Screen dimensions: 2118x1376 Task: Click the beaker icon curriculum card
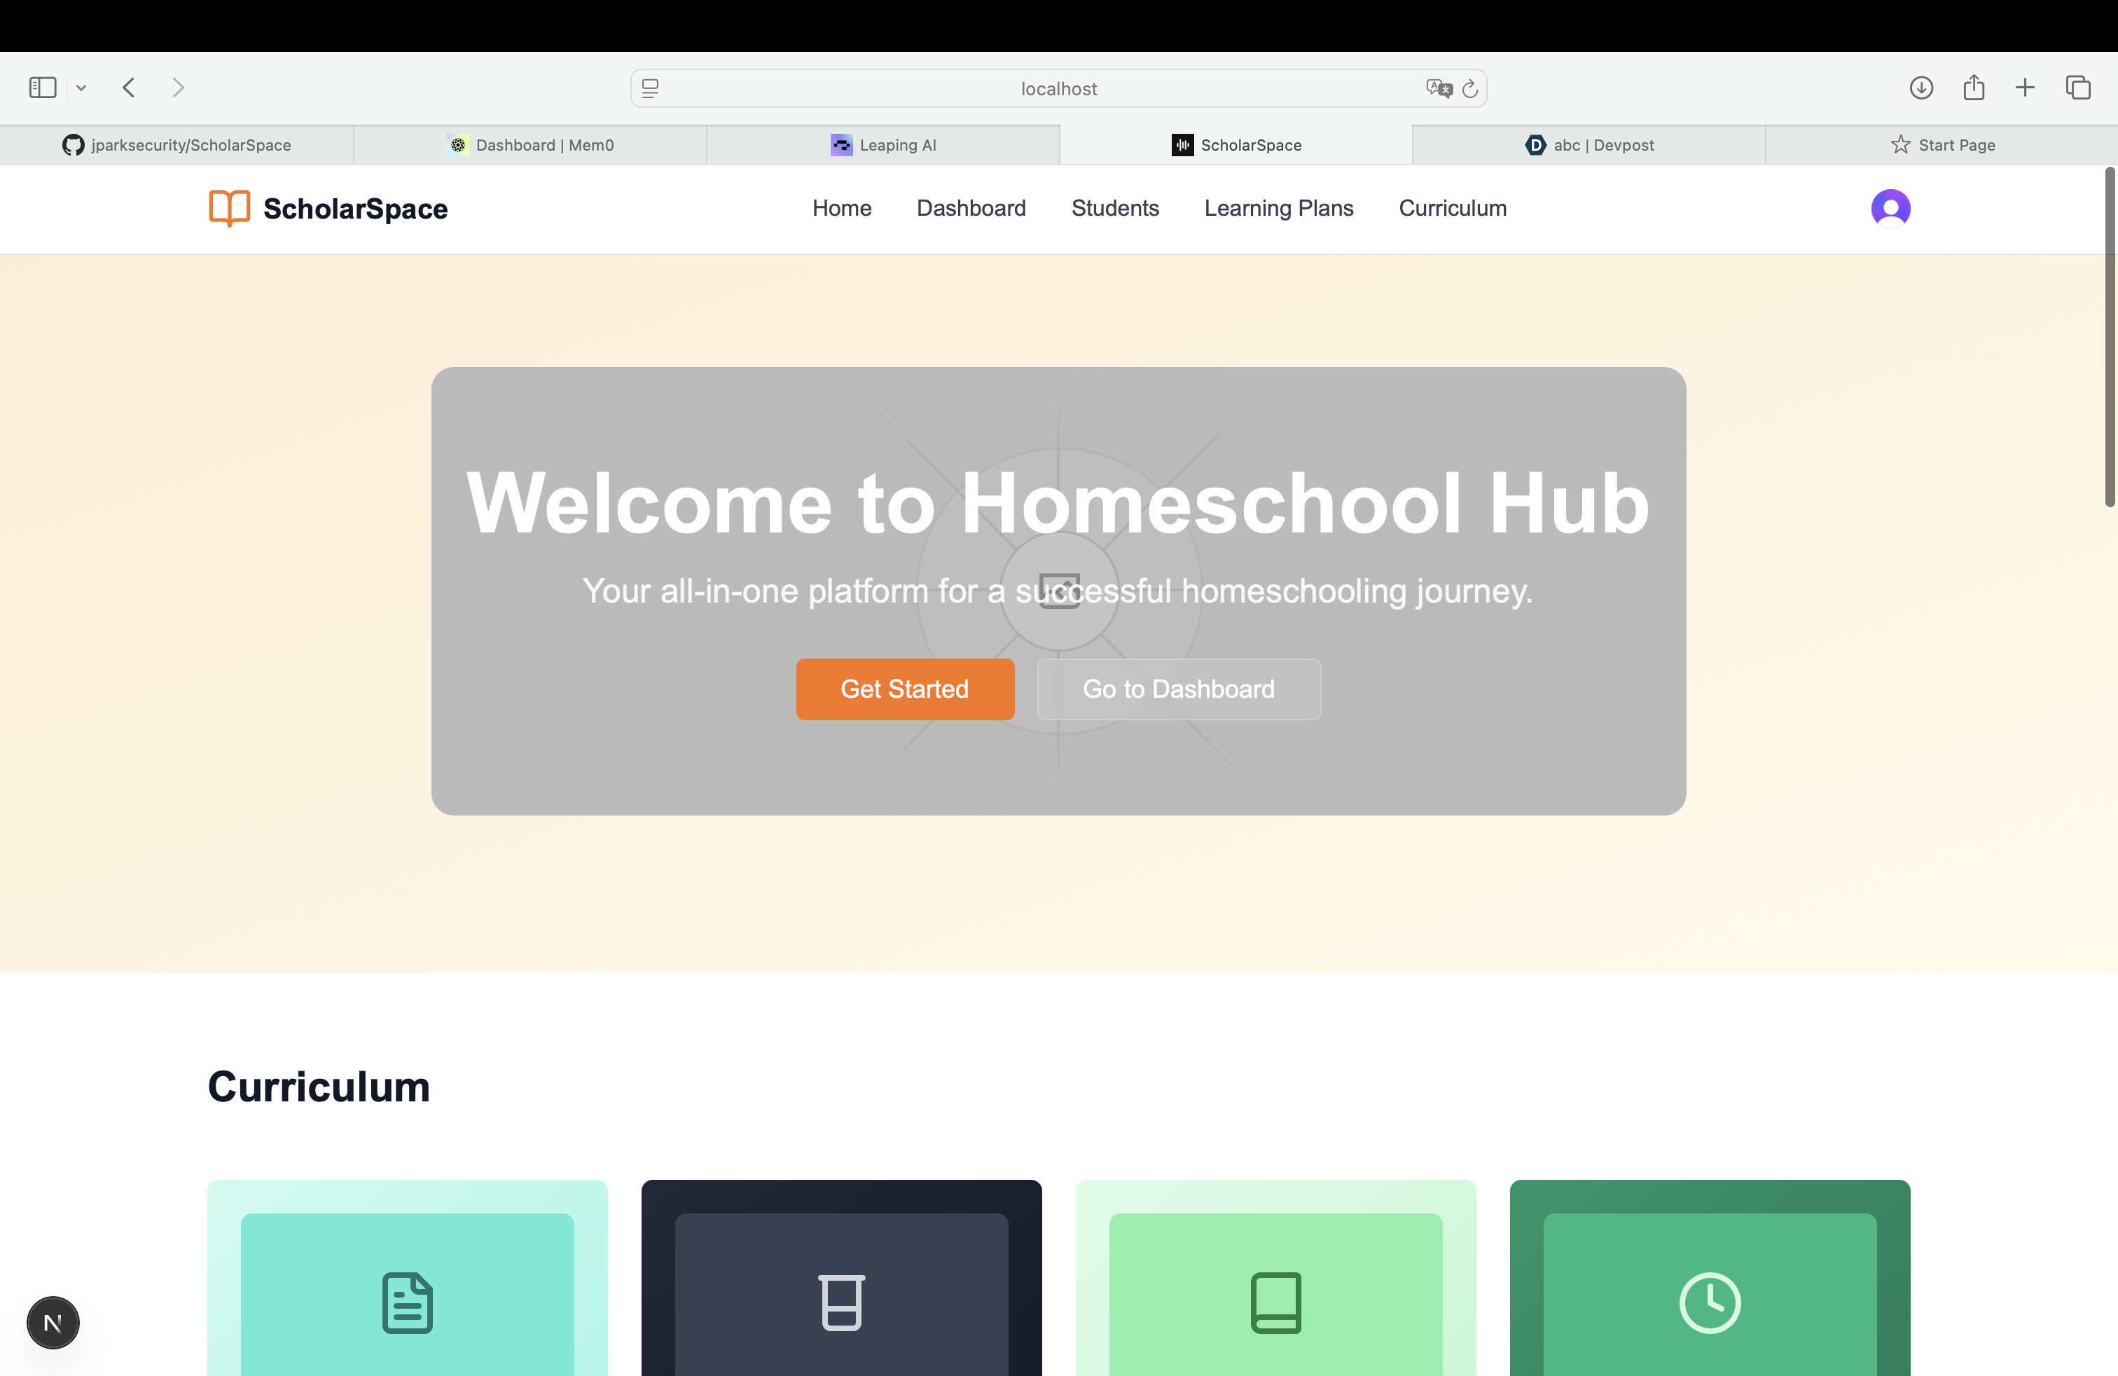841,1302
